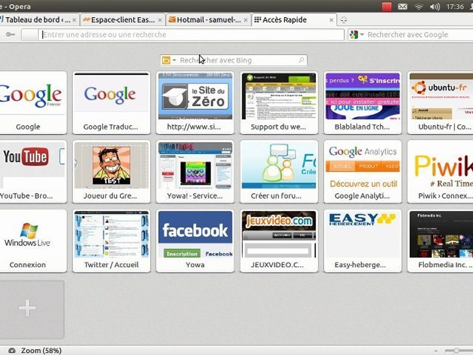
Task: Open the Piwik Connexion speed dial
Action: [x=440, y=172]
